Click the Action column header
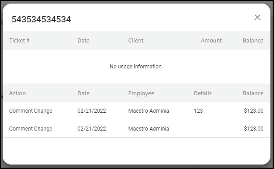The width and height of the screenshot is (274, 169). tap(17, 93)
